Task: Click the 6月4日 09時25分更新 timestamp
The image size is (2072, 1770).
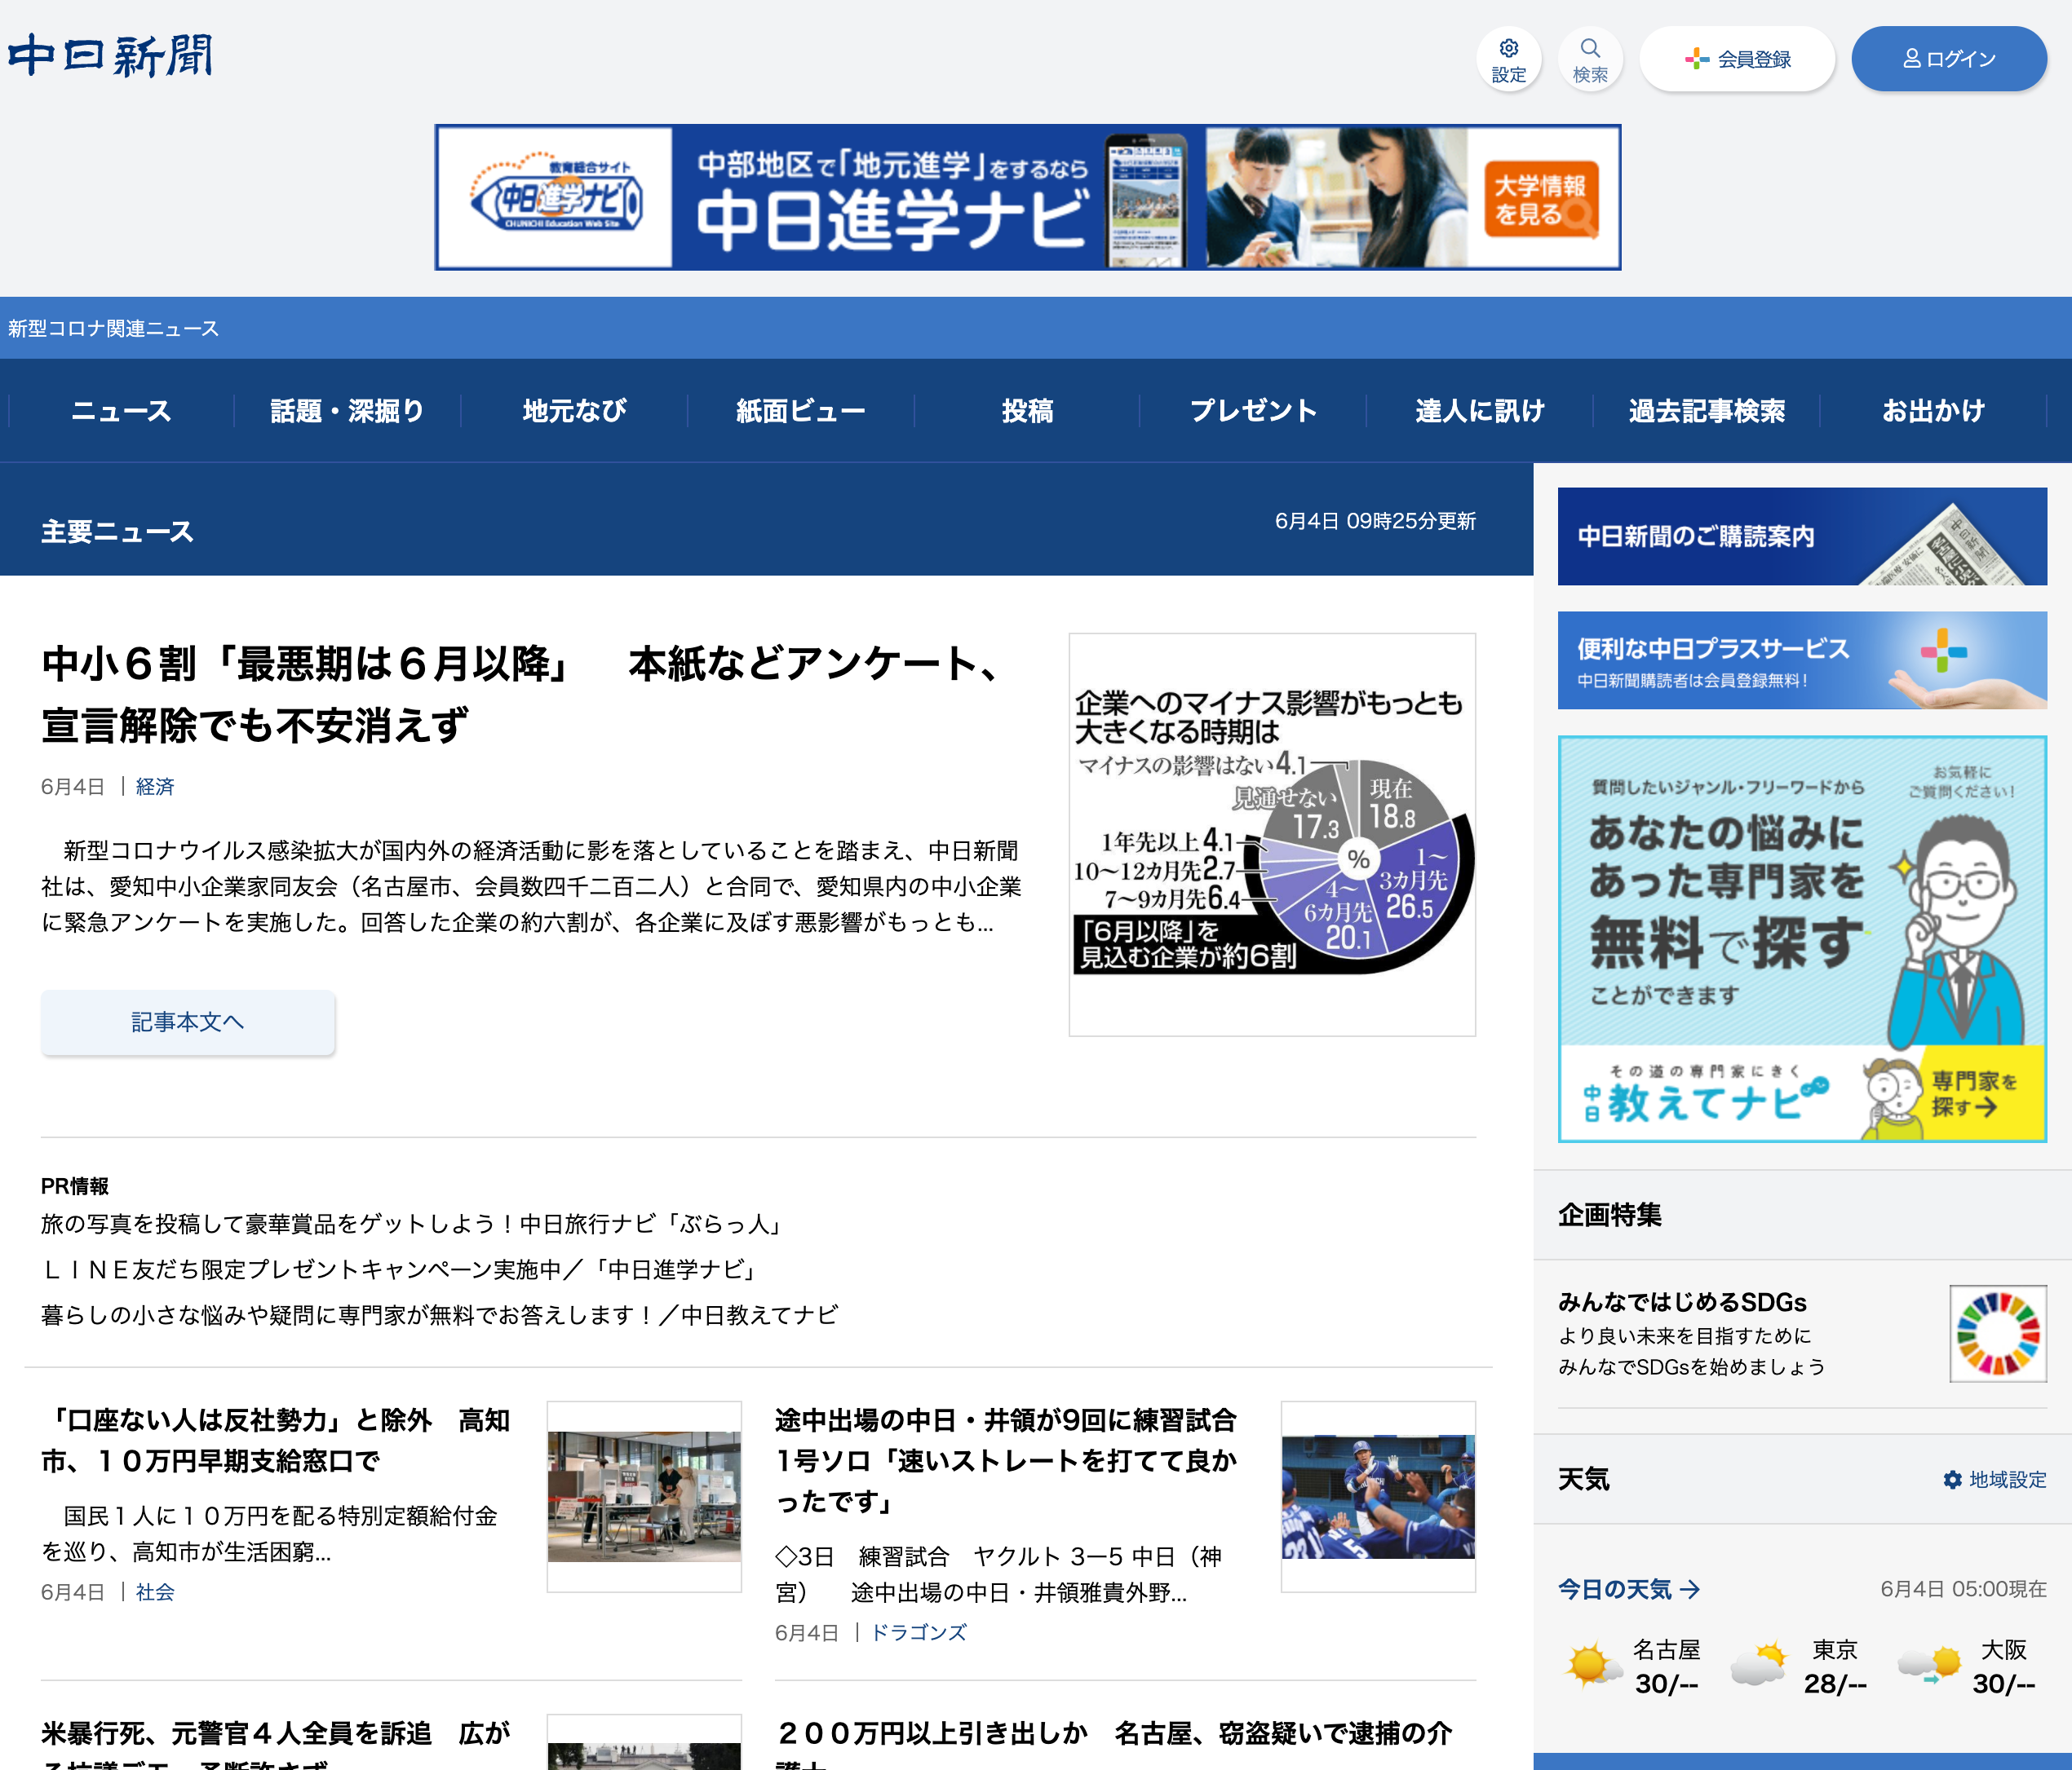Action: (x=1375, y=521)
